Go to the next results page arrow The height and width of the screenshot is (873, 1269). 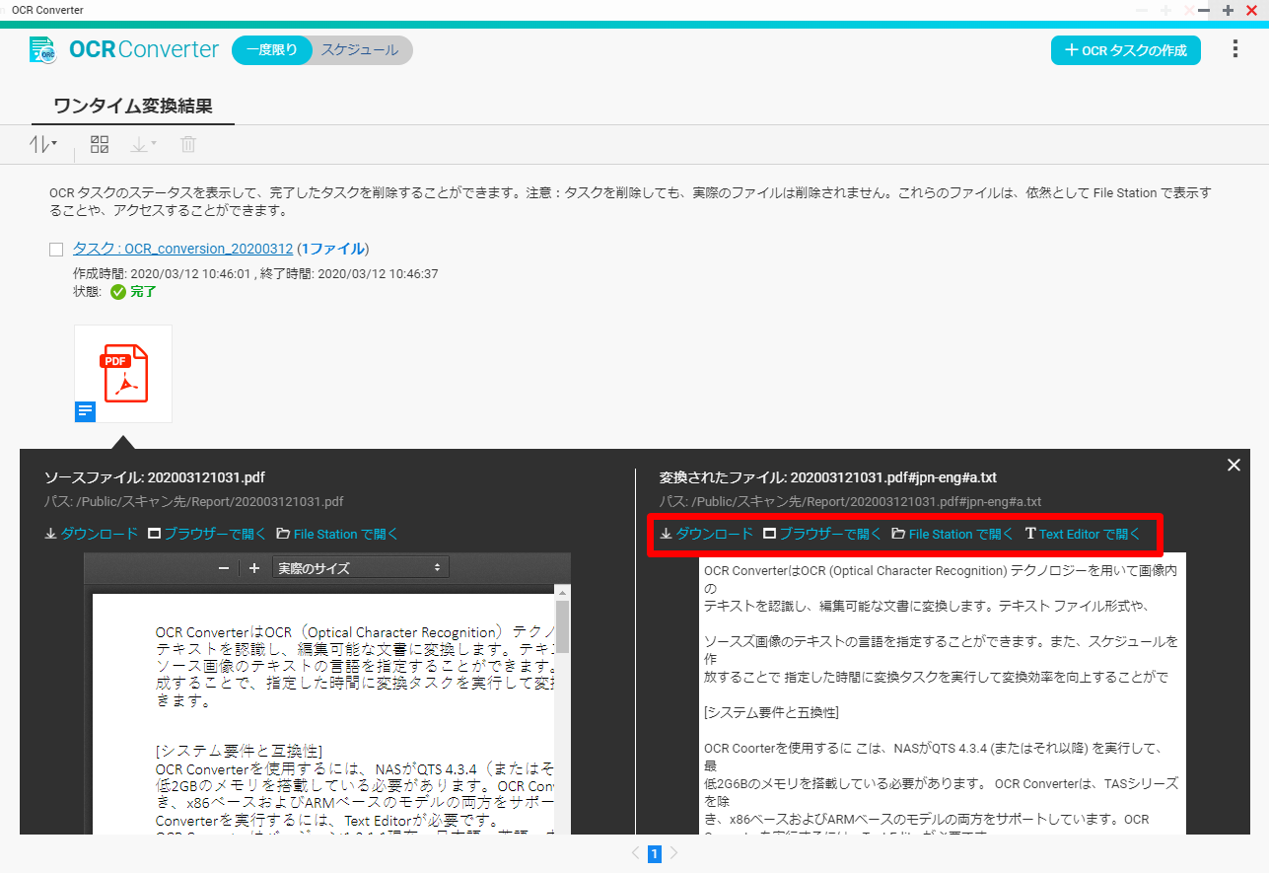[674, 853]
